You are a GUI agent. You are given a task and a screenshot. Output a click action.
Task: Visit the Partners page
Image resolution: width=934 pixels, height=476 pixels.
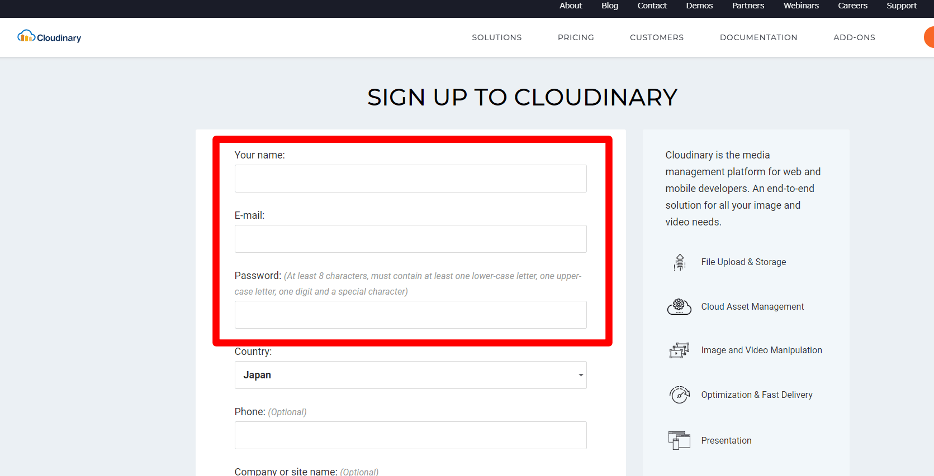748,6
